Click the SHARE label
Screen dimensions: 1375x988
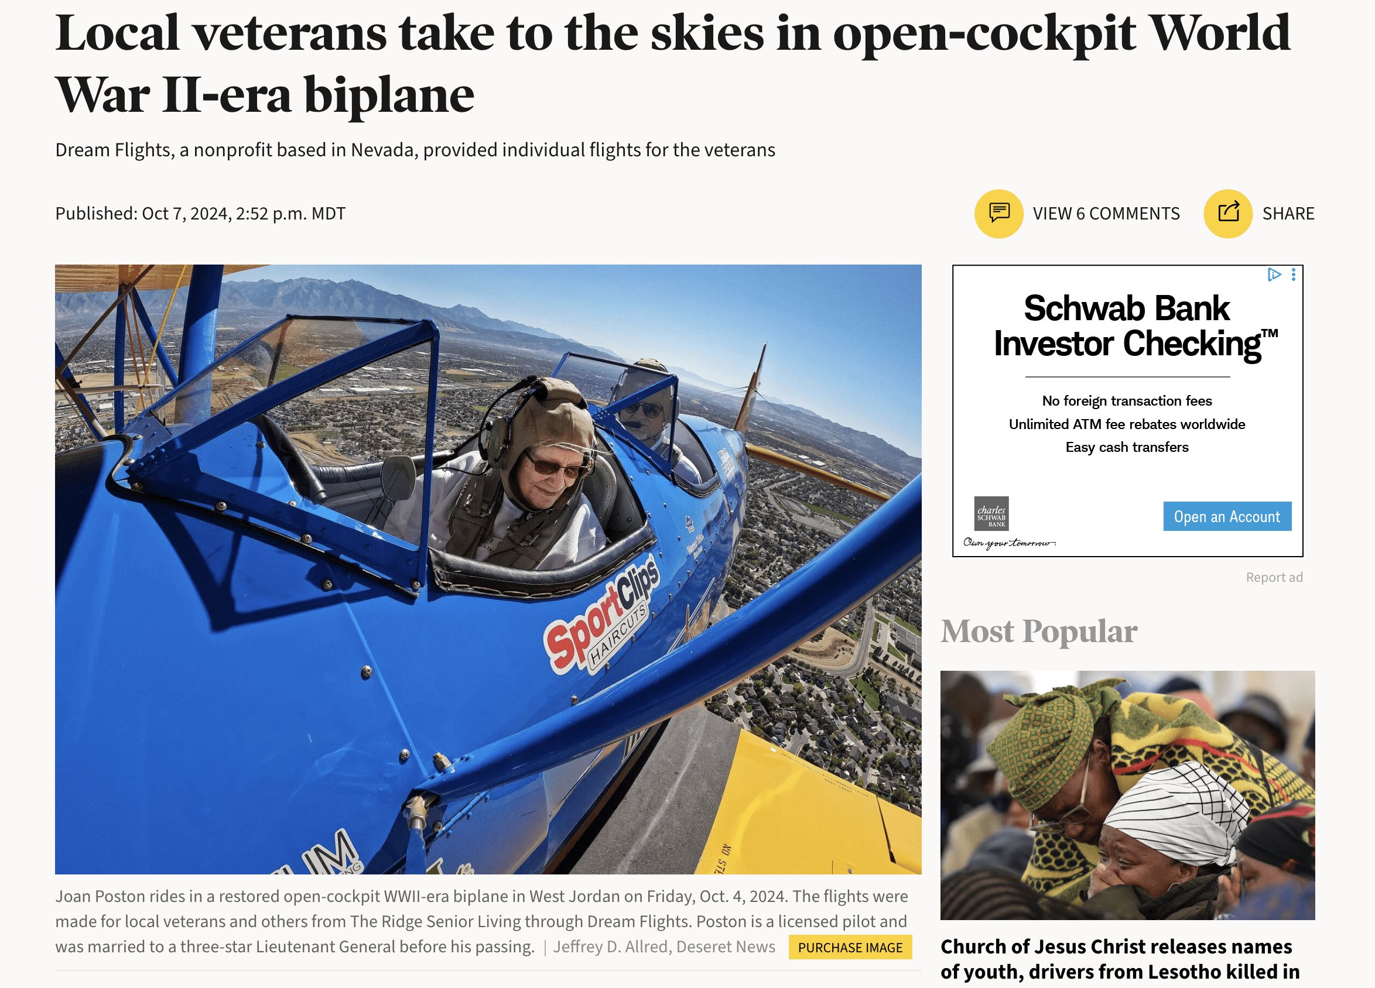point(1288,214)
